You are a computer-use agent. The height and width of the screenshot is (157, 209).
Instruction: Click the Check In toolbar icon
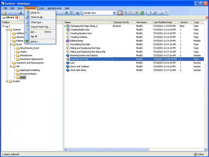[x=150, y=13]
